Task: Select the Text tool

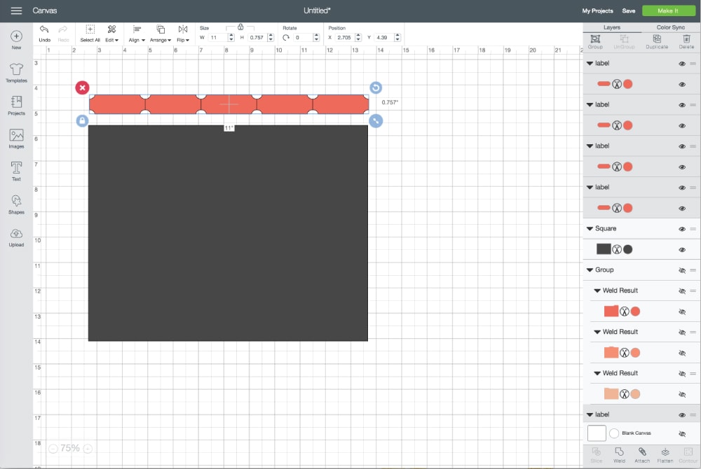Action: point(16,171)
